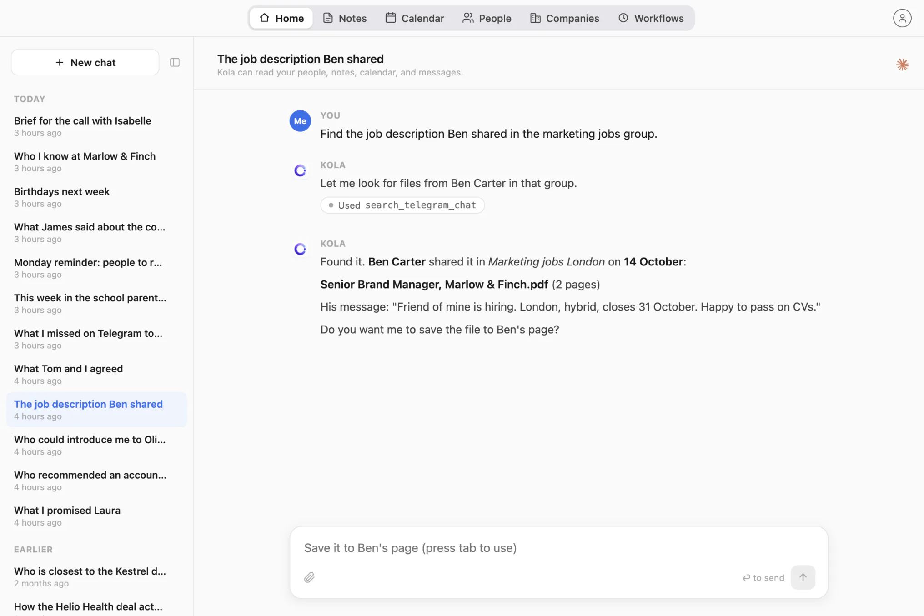Open 'Birthdays next week' chat
Image resolution: width=924 pixels, height=616 pixels.
coord(96,197)
